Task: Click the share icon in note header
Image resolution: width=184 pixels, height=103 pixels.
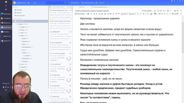Action: pyautogui.click(x=164, y=11)
